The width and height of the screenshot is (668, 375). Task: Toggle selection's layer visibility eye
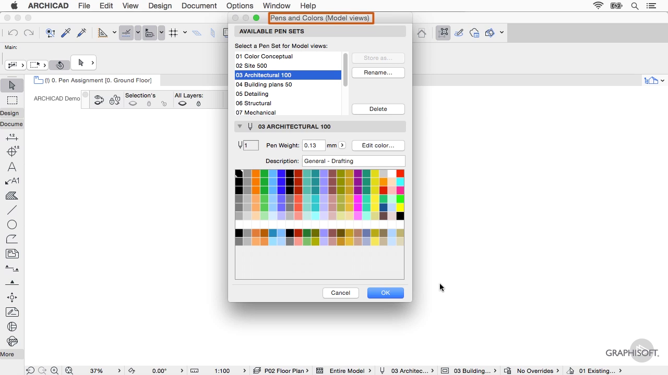tap(133, 104)
